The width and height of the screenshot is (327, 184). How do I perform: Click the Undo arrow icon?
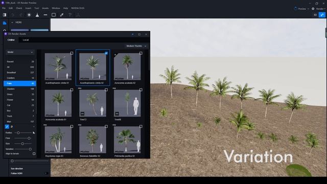tap(13, 15)
